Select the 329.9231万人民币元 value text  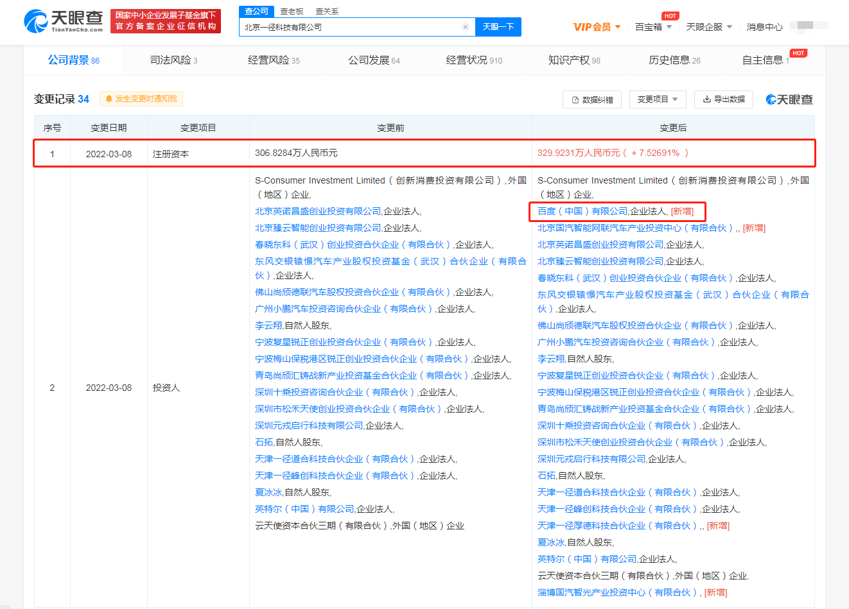pos(579,153)
